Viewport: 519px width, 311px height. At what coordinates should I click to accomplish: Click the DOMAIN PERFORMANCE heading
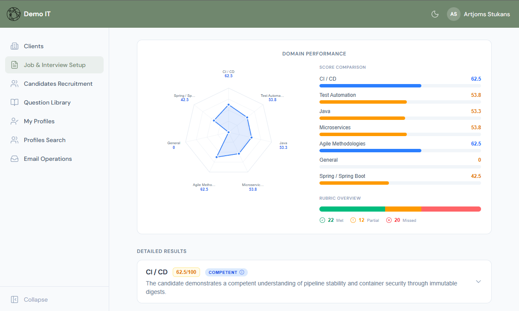(314, 54)
